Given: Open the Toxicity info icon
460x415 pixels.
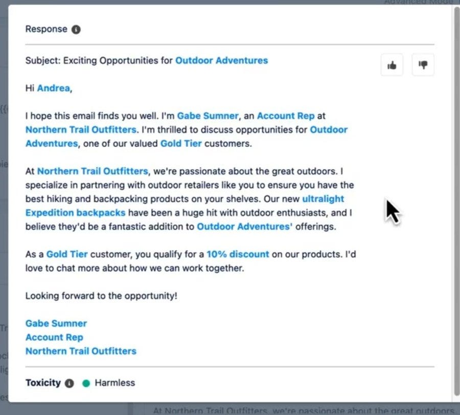Looking at the screenshot, I should point(69,383).
